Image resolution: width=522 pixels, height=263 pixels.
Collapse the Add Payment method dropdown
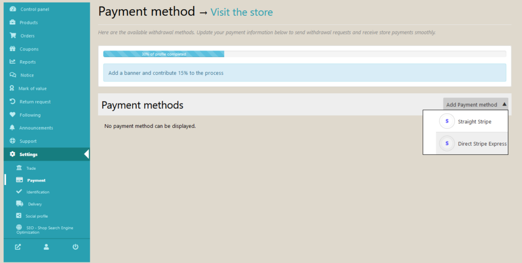476,104
